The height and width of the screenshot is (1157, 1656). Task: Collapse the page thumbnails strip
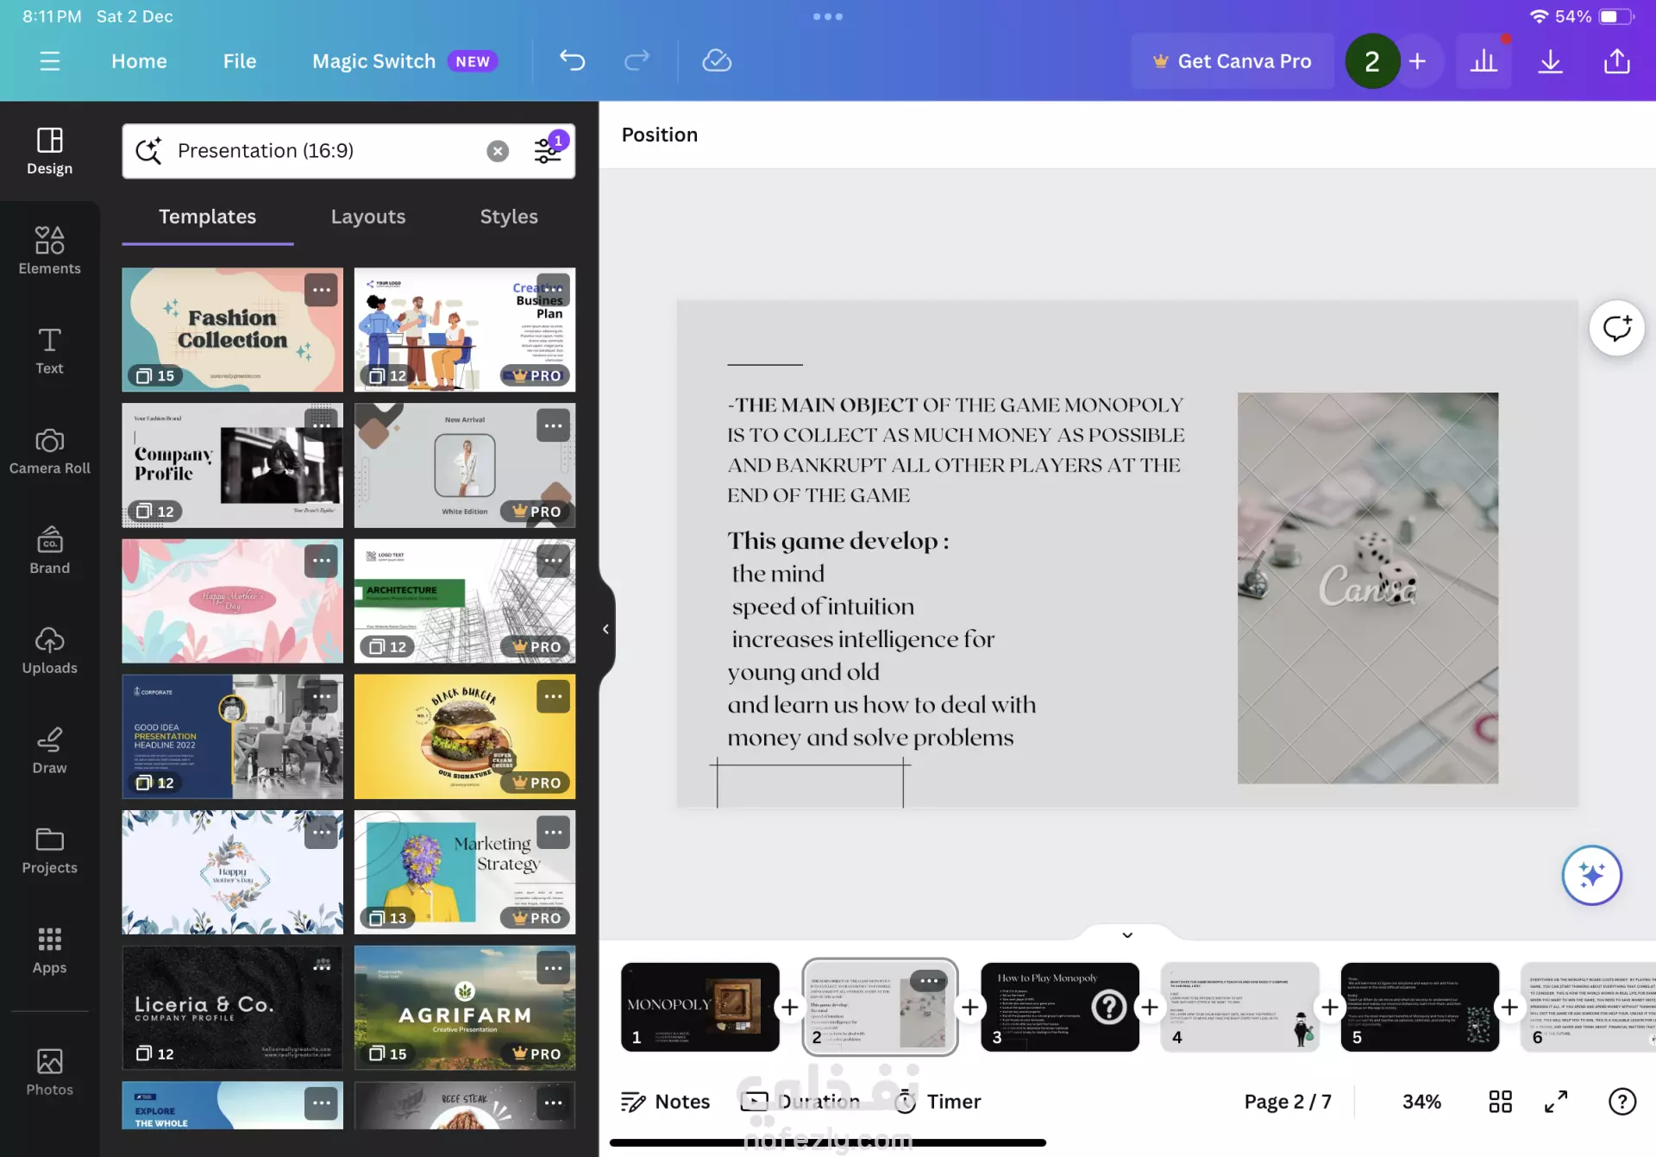tap(1127, 934)
